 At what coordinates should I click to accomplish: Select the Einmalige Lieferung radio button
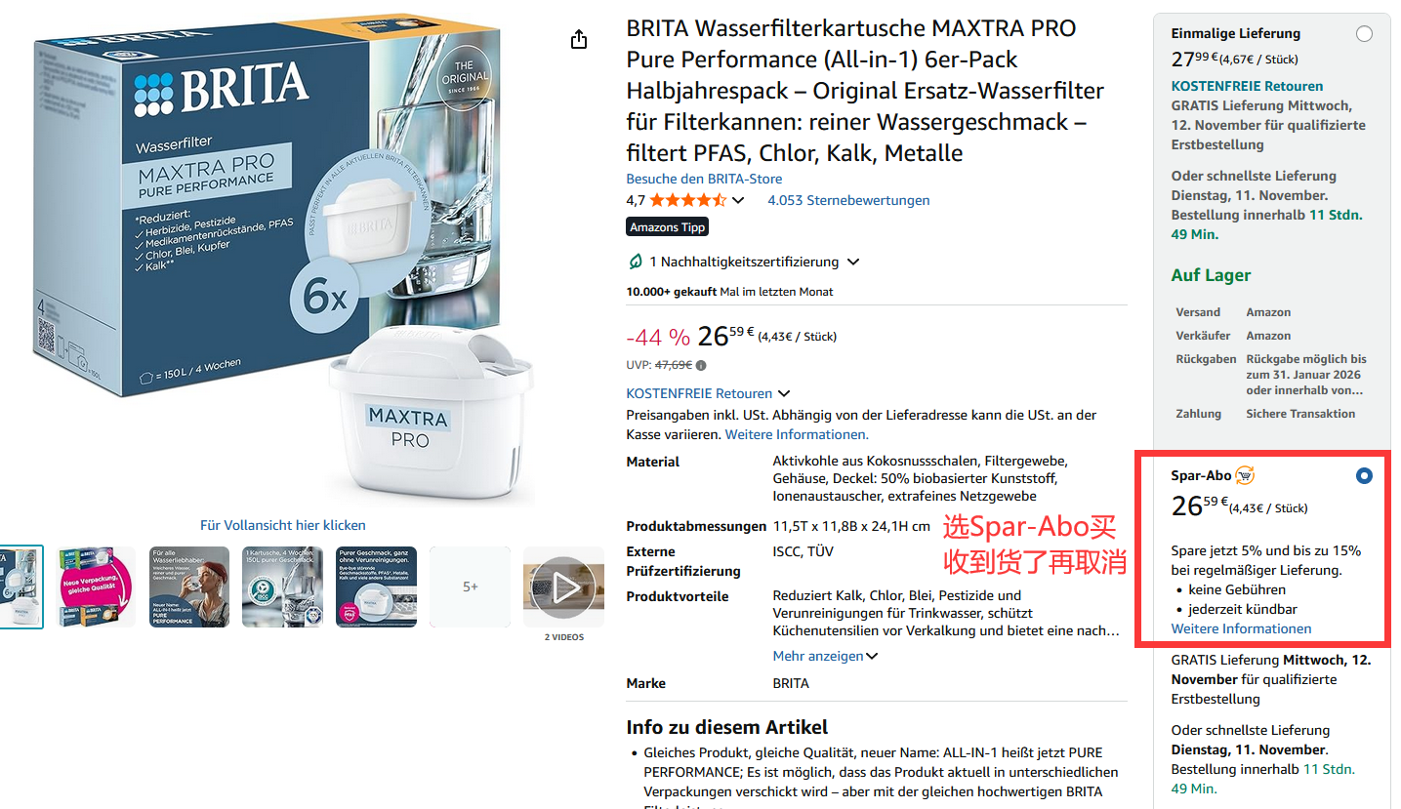coord(1364,34)
